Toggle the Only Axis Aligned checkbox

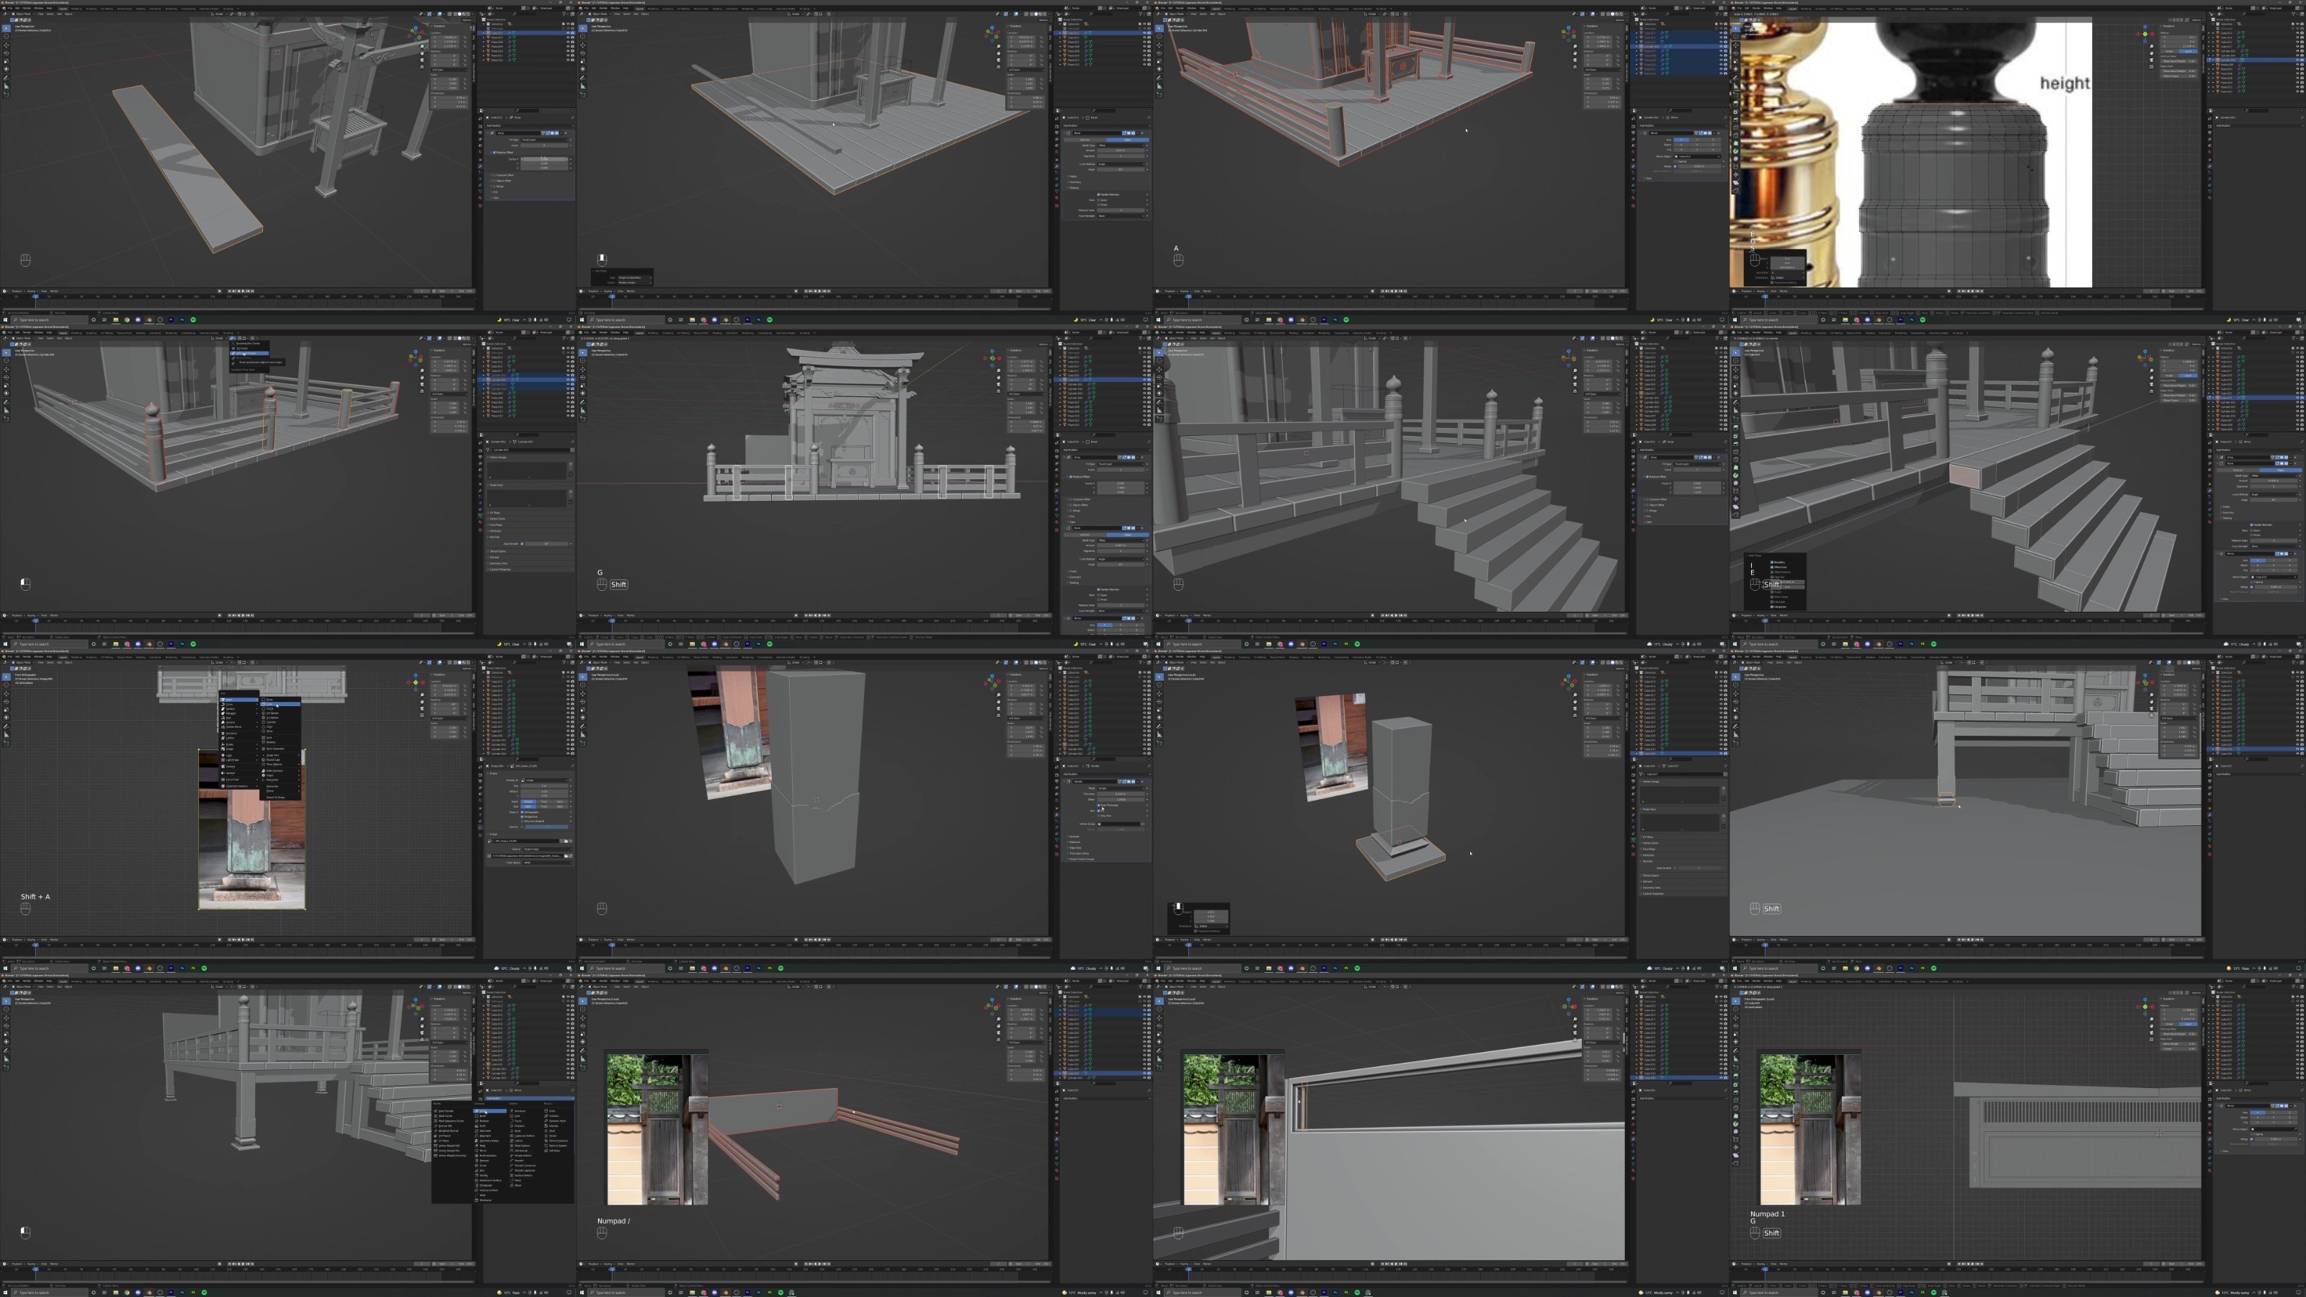(522, 821)
